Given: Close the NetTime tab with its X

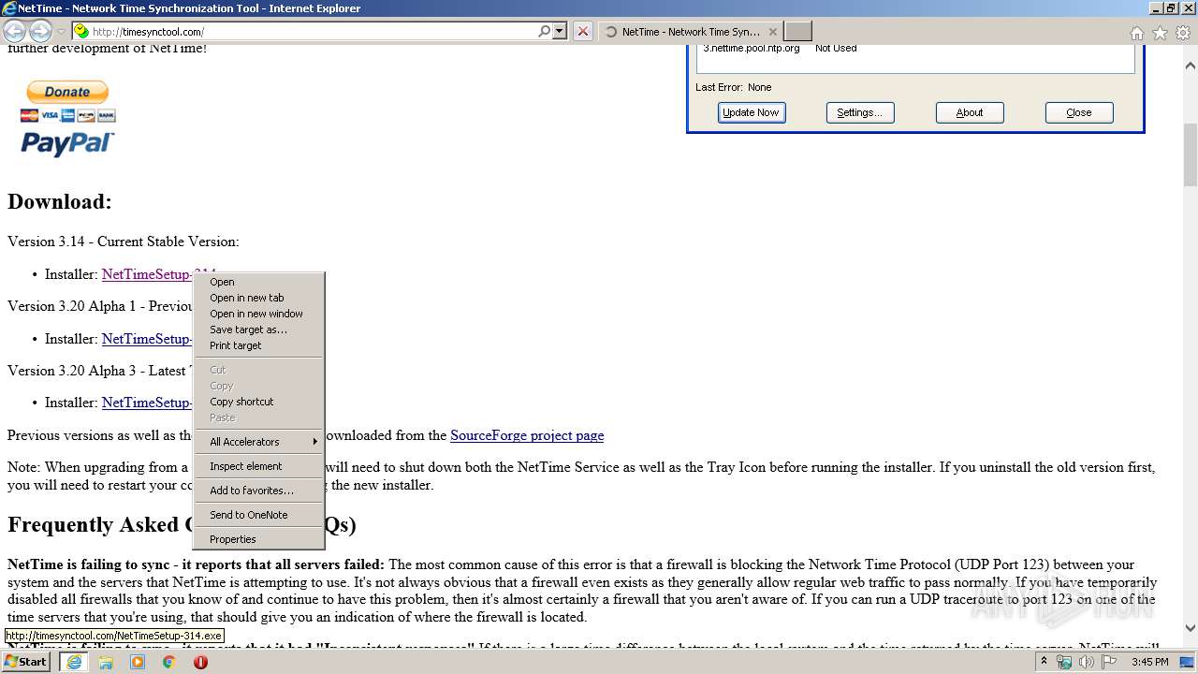Looking at the screenshot, I should [773, 32].
